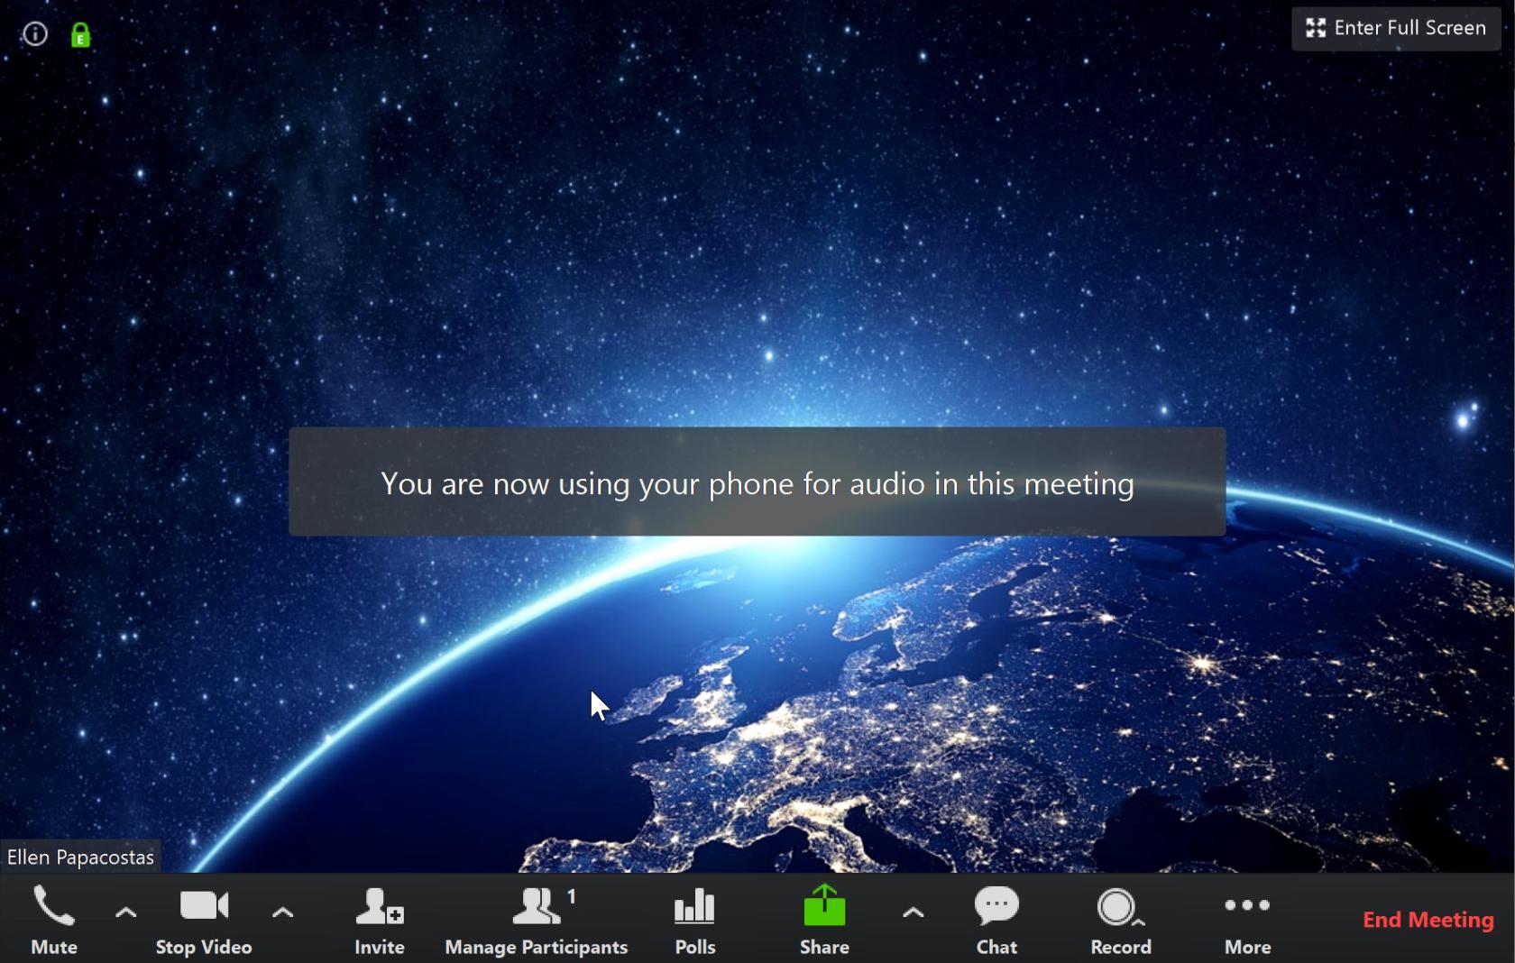This screenshot has height=963, width=1515.
Task: Stop Video camera button
Action: [x=204, y=920]
